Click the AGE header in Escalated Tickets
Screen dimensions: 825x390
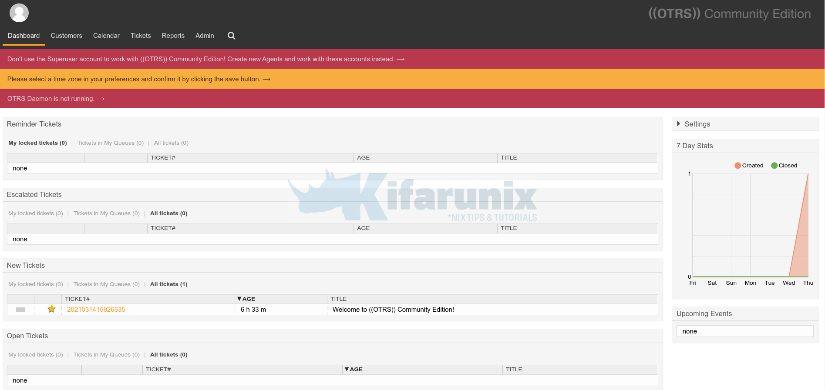364,228
